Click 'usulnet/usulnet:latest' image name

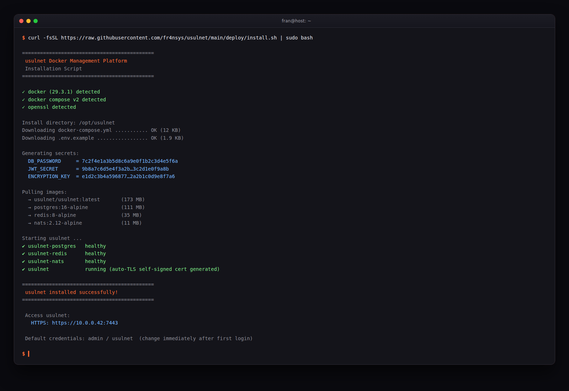click(x=67, y=199)
